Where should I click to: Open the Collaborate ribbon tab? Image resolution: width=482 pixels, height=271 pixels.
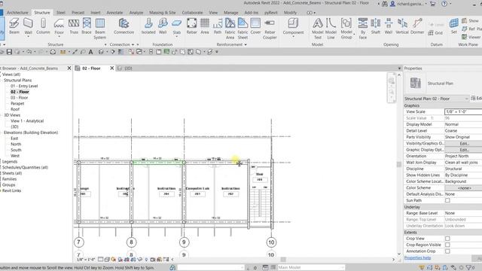[193, 13]
